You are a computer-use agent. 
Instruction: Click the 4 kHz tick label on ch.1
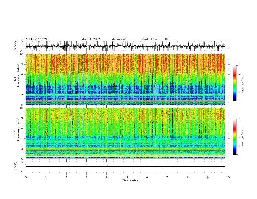tap(23, 85)
